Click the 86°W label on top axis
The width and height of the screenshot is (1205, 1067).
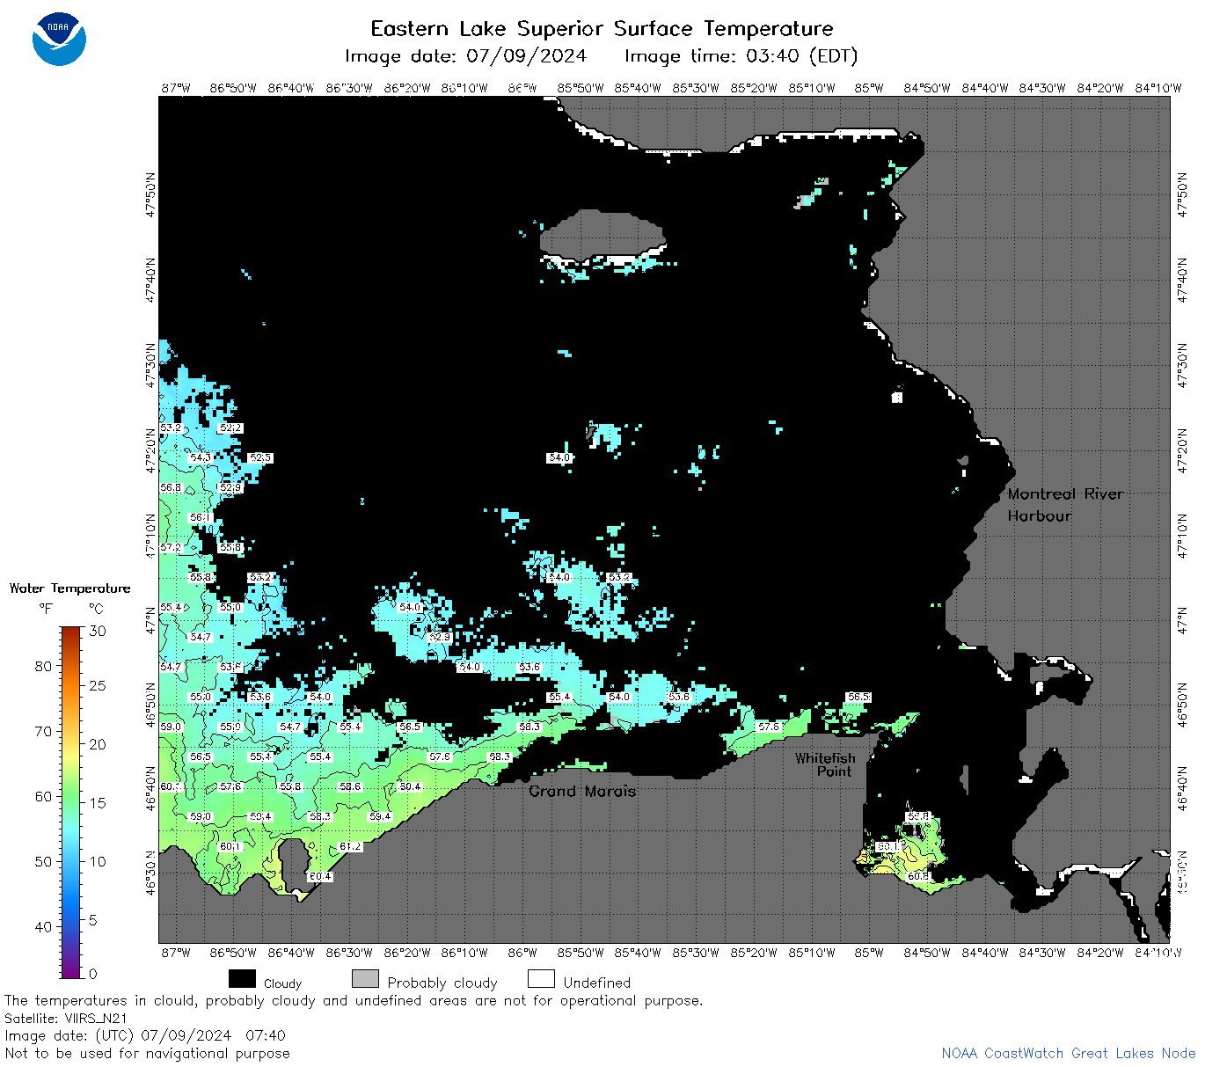click(x=522, y=88)
